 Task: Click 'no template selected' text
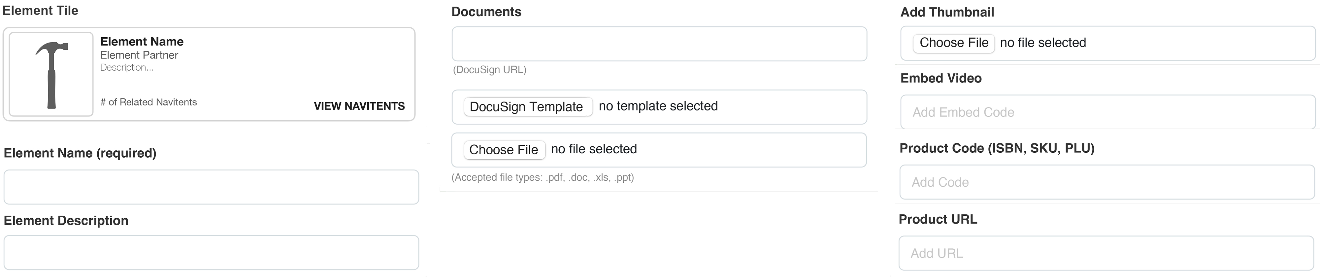[x=658, y=106]
